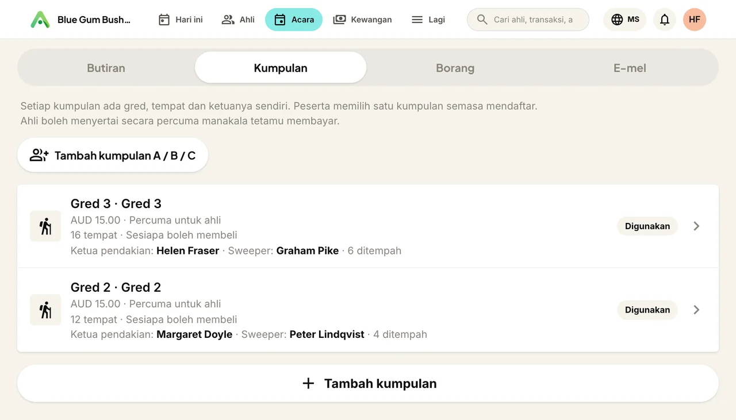
Task: Select the Kumpulan tab
Action: coord(281,68)
